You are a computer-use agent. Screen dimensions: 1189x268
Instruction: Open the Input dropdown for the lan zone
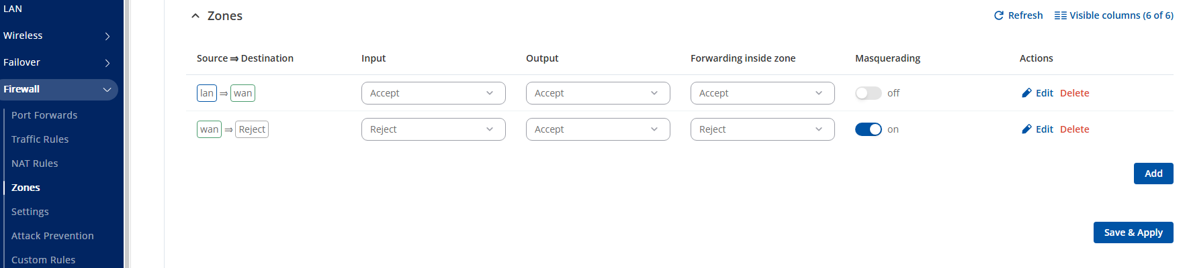coord(433,93)
